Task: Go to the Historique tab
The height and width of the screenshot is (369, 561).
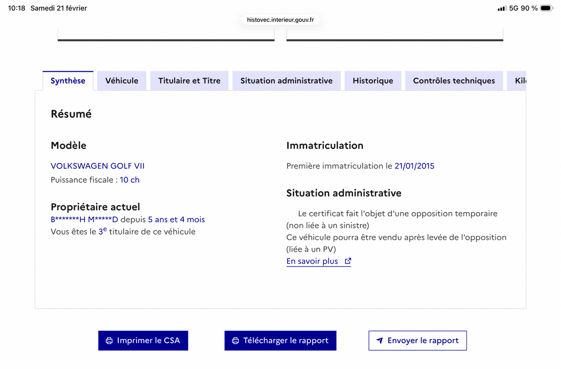Action: pyautogui.click(x=373, y=81)
